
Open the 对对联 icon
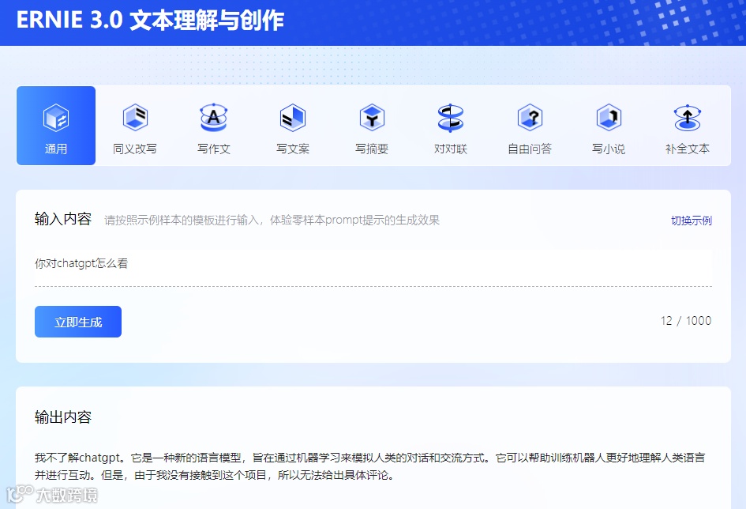[x=451, y=118]
